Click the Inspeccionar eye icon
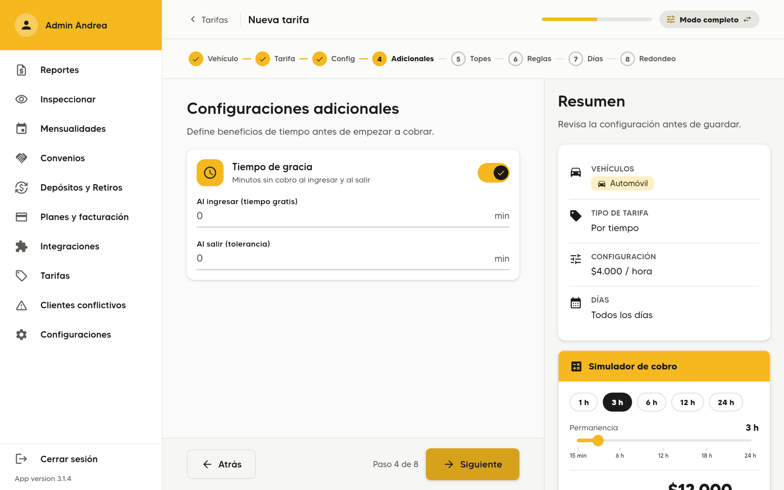Image resolution: width=784 pixels, height=490 pixels. [21, 99]
